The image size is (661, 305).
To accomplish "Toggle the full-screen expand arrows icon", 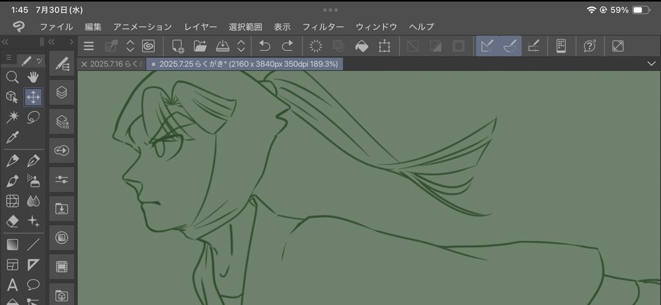I will click(617, 46).
